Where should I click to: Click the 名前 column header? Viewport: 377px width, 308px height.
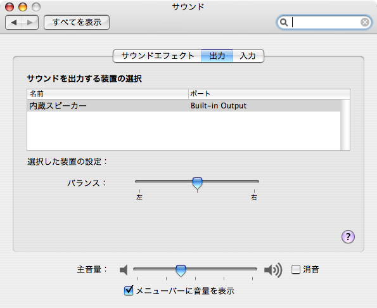click(x=108, y=94)
